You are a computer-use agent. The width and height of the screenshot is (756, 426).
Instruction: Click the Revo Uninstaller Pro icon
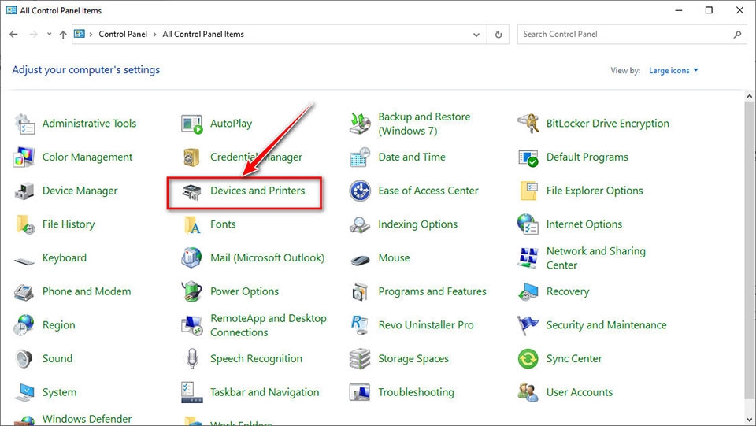tap(360, 325)
